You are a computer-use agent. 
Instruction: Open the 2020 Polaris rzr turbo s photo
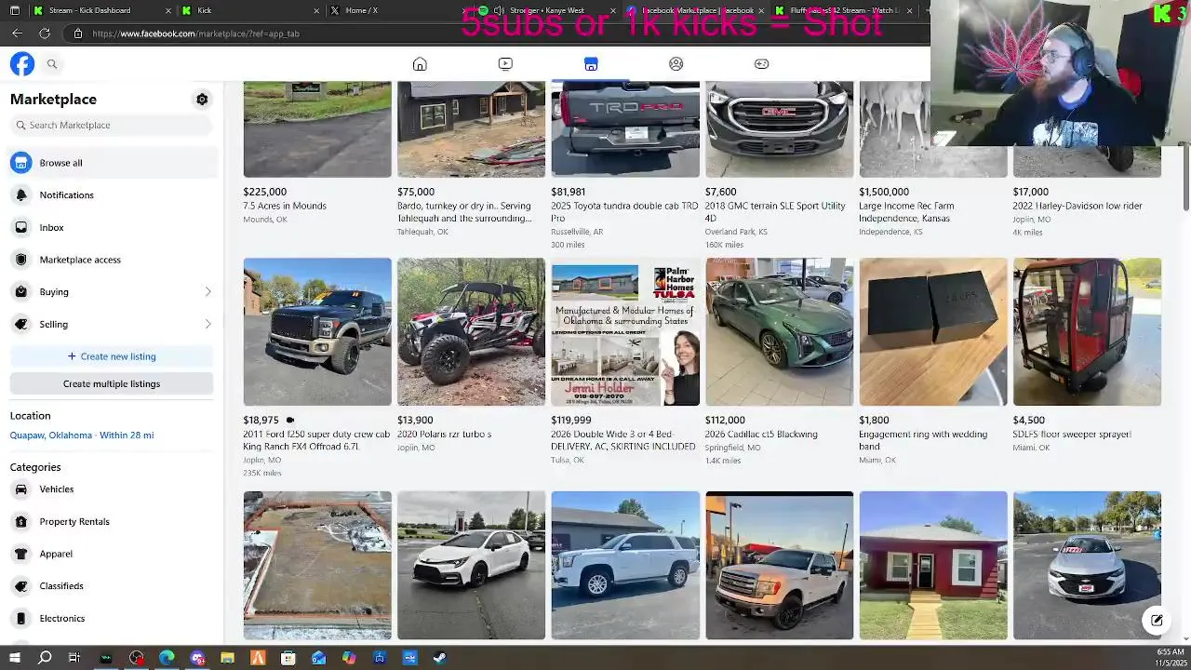(471, 332)
